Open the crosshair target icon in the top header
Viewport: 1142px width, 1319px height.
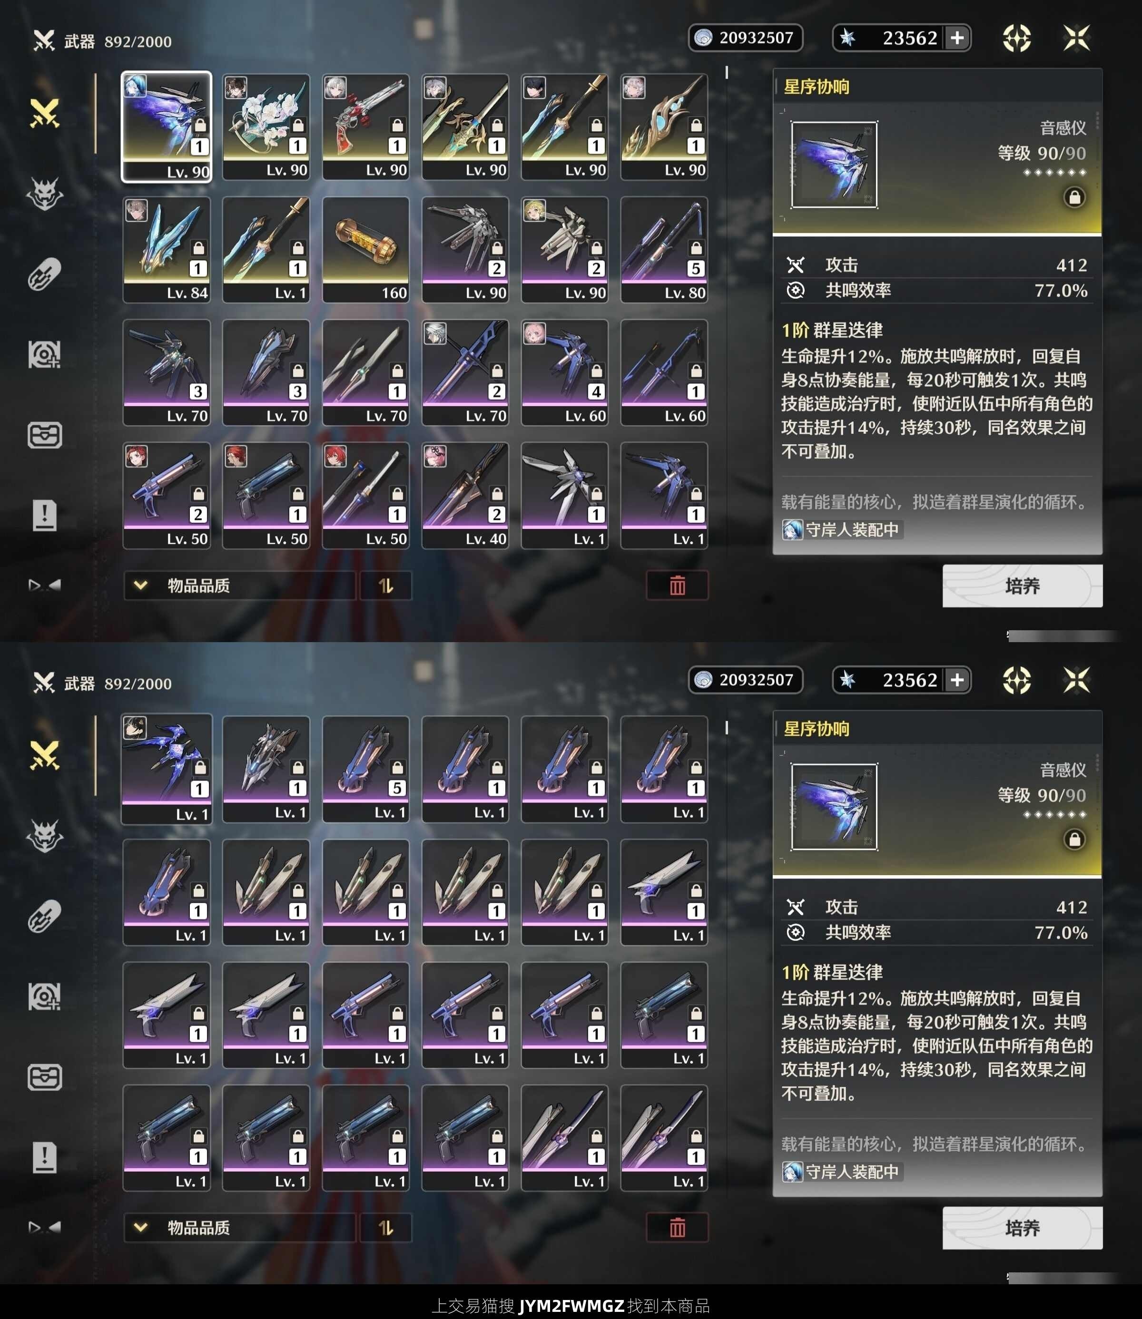[1016, 38]
